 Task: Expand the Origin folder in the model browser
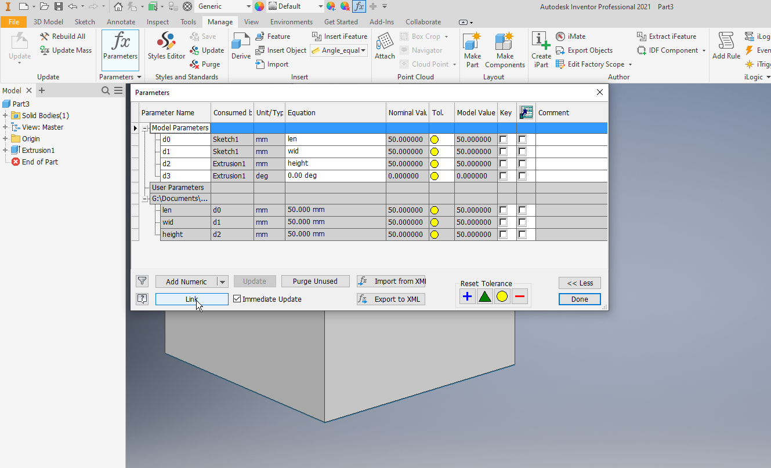[x=6, y=138]
